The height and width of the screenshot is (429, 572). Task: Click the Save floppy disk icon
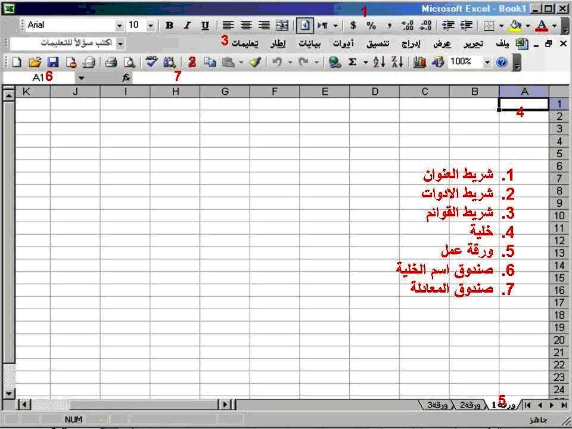point(52,62)
